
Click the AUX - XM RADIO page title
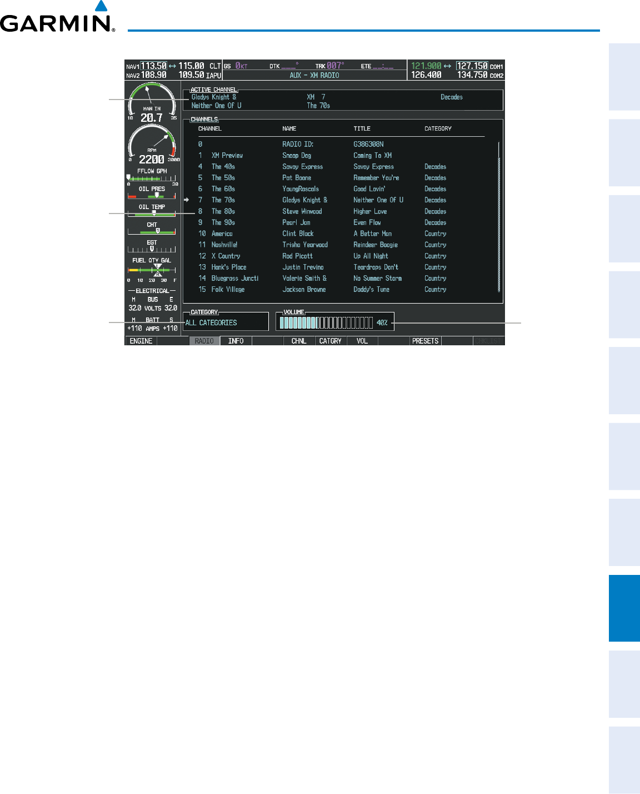click(x=314, y=75)
